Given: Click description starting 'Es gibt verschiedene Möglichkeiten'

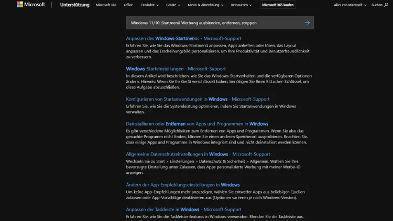Looking at the screenshot, I should [x=217, y=137].
